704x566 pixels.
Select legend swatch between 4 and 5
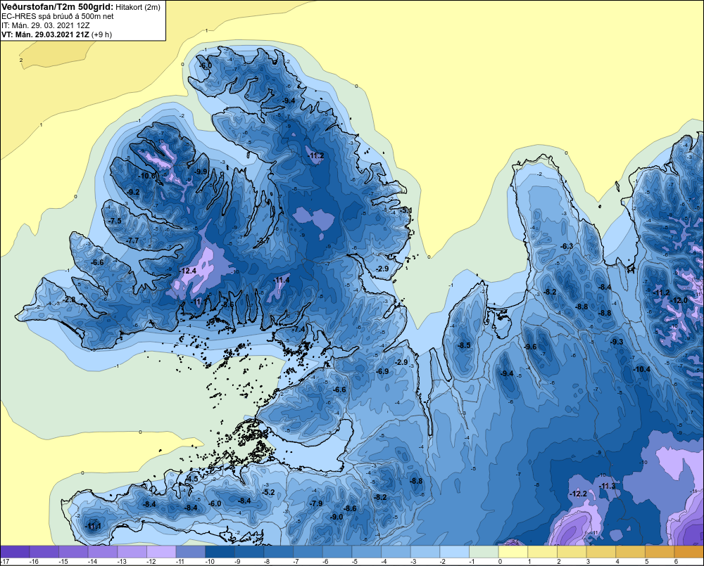(630, 552)
